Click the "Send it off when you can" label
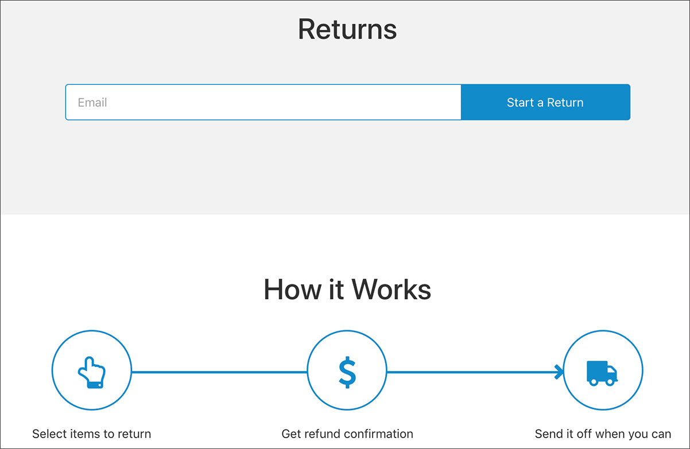The image size is (690, 449). 603,434
